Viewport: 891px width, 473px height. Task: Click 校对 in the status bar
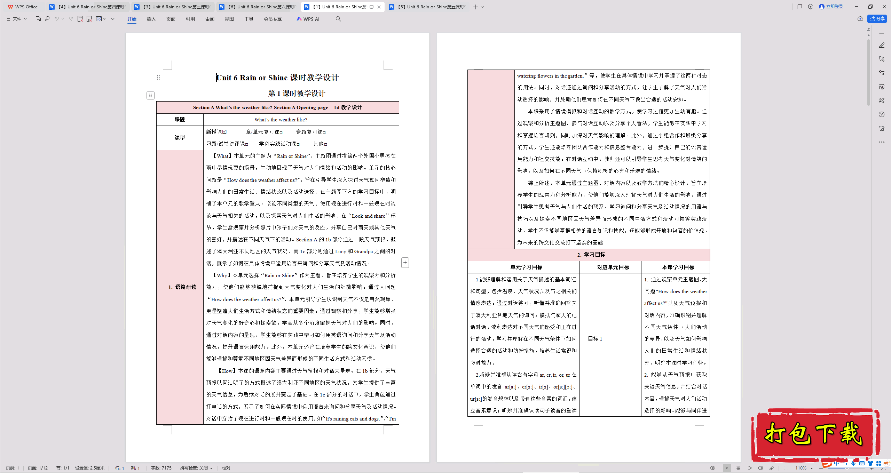[x=226, y=468]
